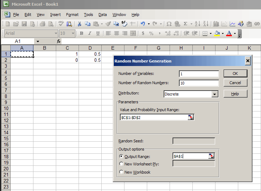Click the Bold formatting icon
The image size is (261, 191).
tap(81, 33)
